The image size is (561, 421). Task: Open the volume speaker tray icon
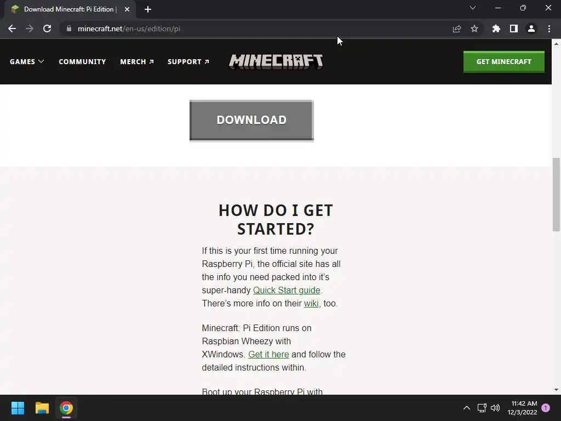pos(495,408)
